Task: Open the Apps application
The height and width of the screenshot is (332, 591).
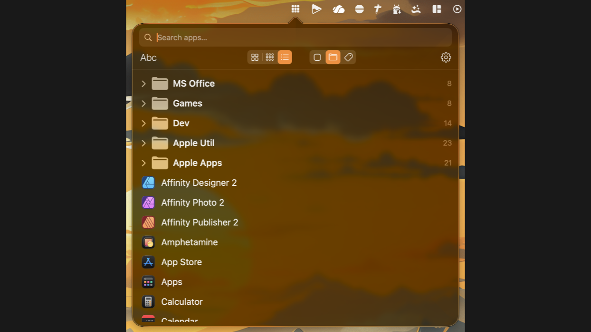Action: point(172,282)
